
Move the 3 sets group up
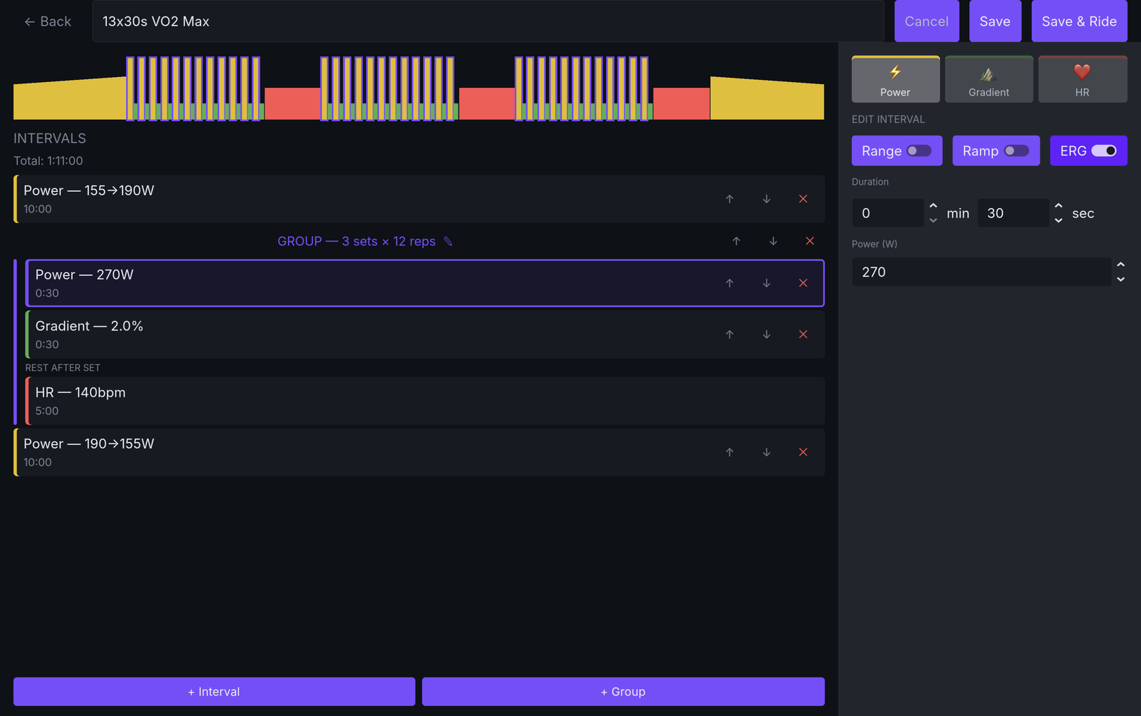(x=736, y=241)
